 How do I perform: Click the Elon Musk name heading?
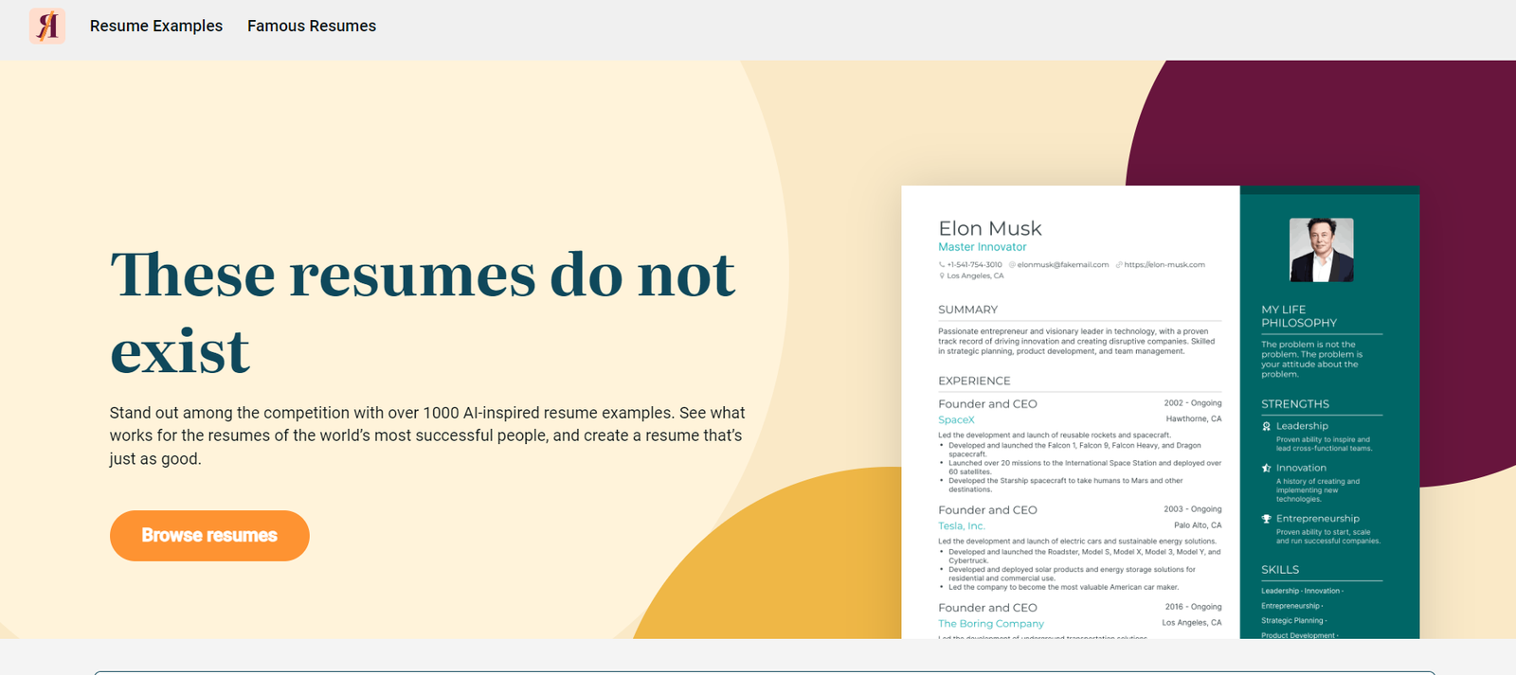pos(990,228)
